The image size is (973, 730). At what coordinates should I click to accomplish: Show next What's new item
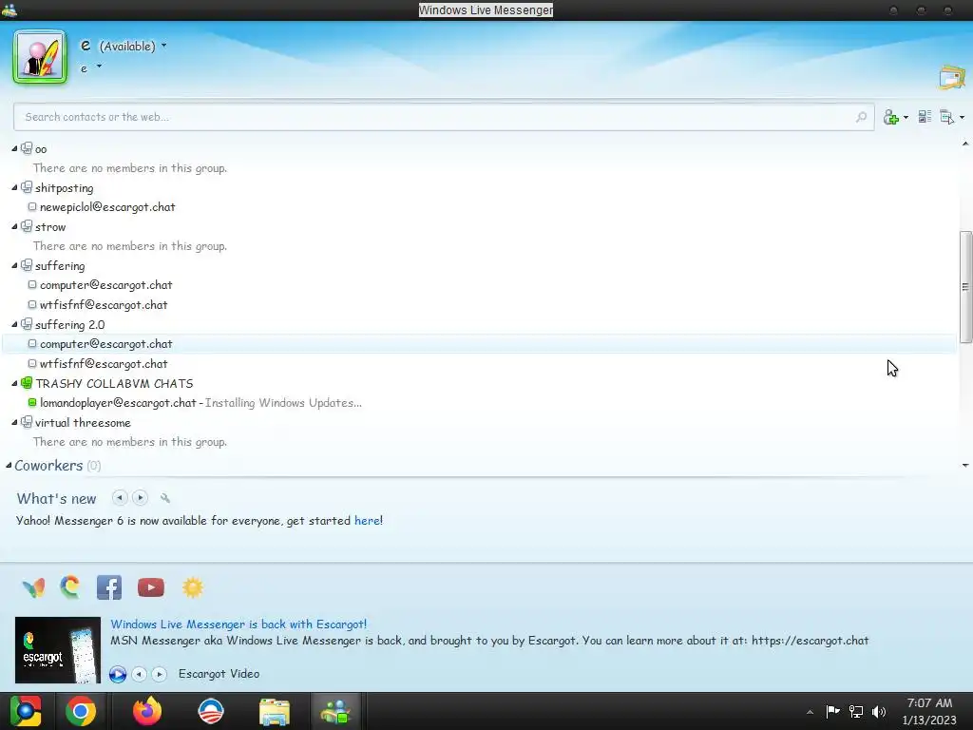click(141, 498)
